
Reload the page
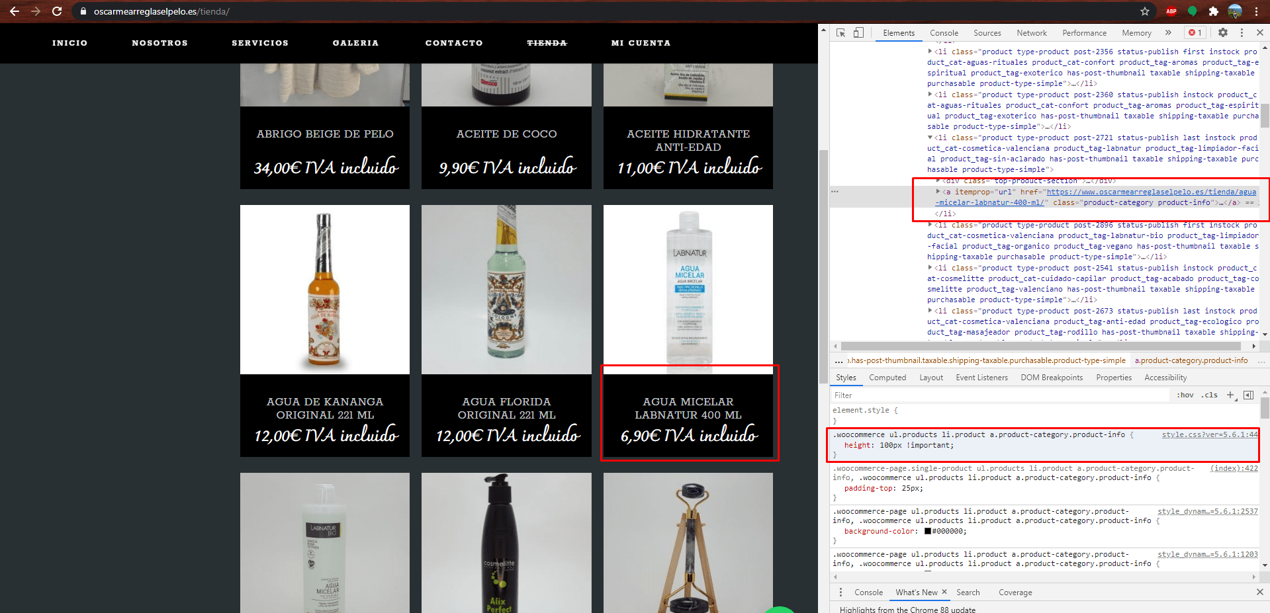click(x=57, y=11)
